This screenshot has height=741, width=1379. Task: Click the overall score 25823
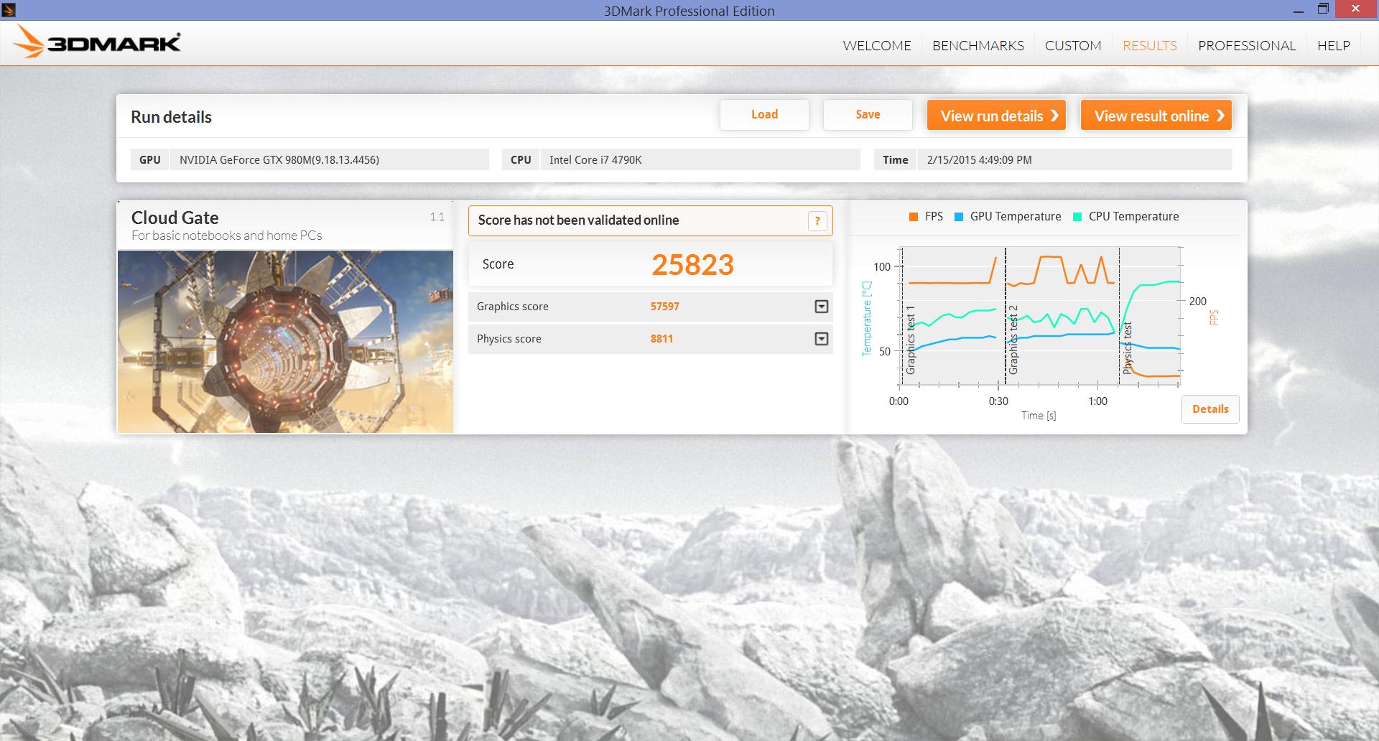[x=692, y=265]
